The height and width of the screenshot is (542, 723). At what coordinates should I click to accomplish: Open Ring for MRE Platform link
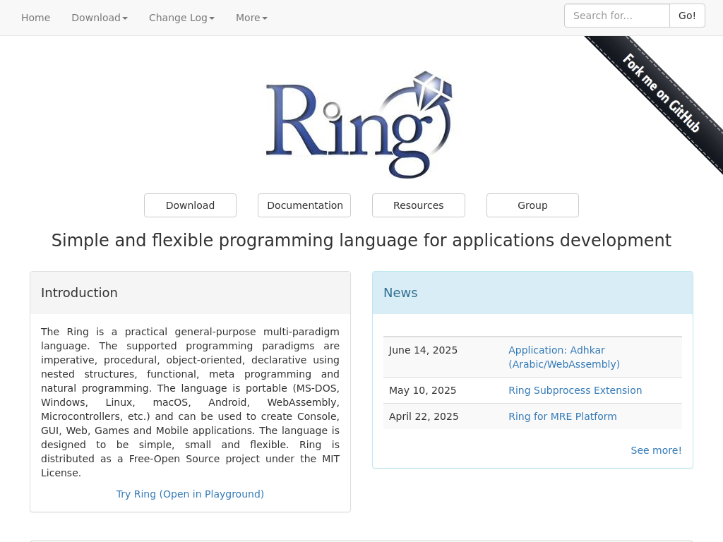click(562, 416)
